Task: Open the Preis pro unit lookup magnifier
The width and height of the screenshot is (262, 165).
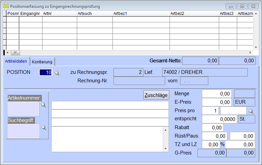Action: point(251,111)
